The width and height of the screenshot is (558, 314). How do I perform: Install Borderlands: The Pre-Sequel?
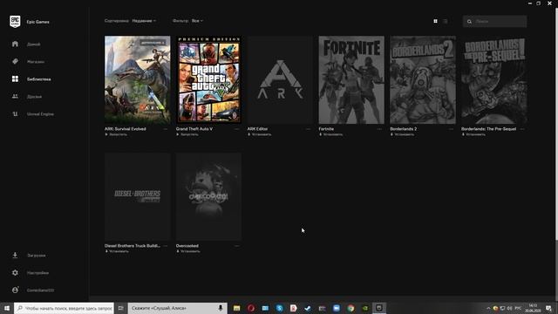[473, 134]
